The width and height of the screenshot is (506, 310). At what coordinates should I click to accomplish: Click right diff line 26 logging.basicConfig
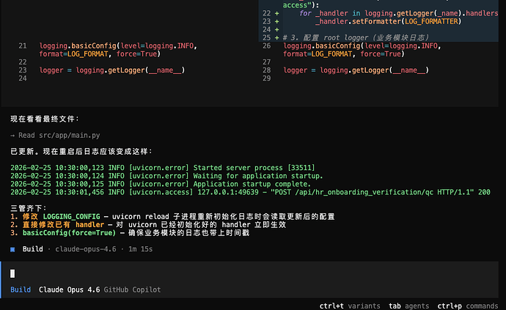pos(362,50)
